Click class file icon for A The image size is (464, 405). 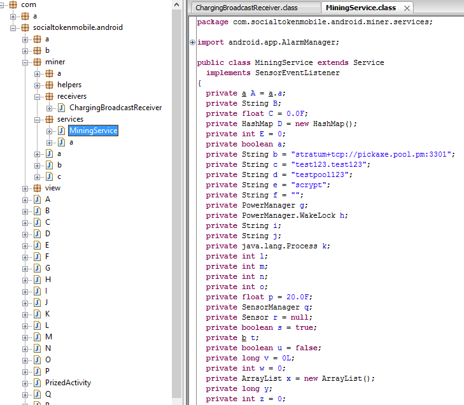(38, 199)
